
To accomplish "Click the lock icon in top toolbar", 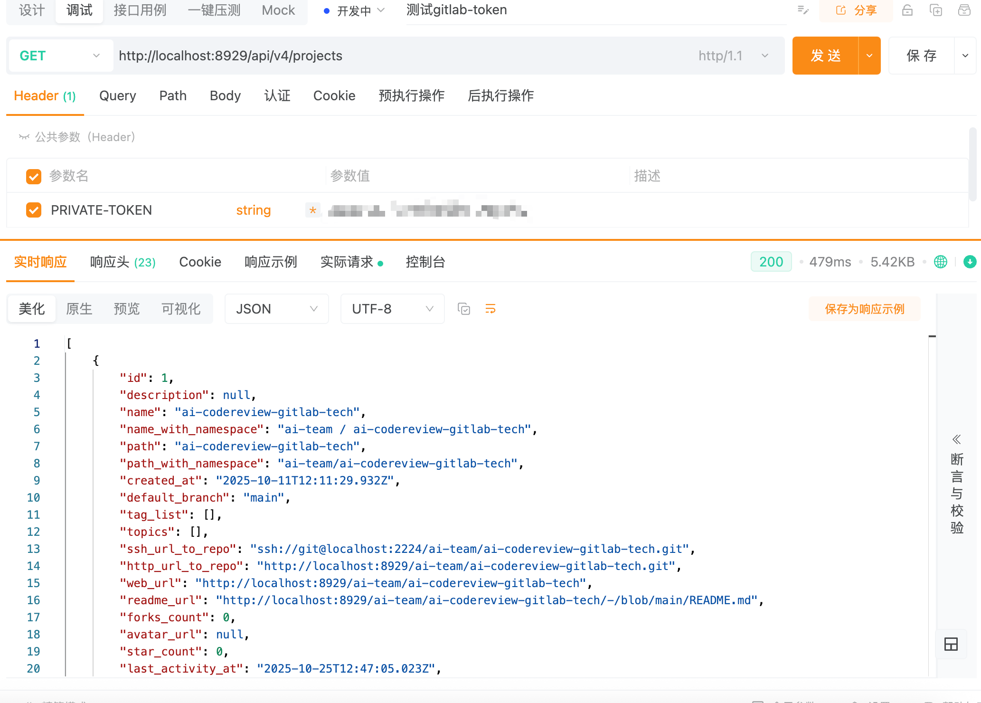I will 907,10.
